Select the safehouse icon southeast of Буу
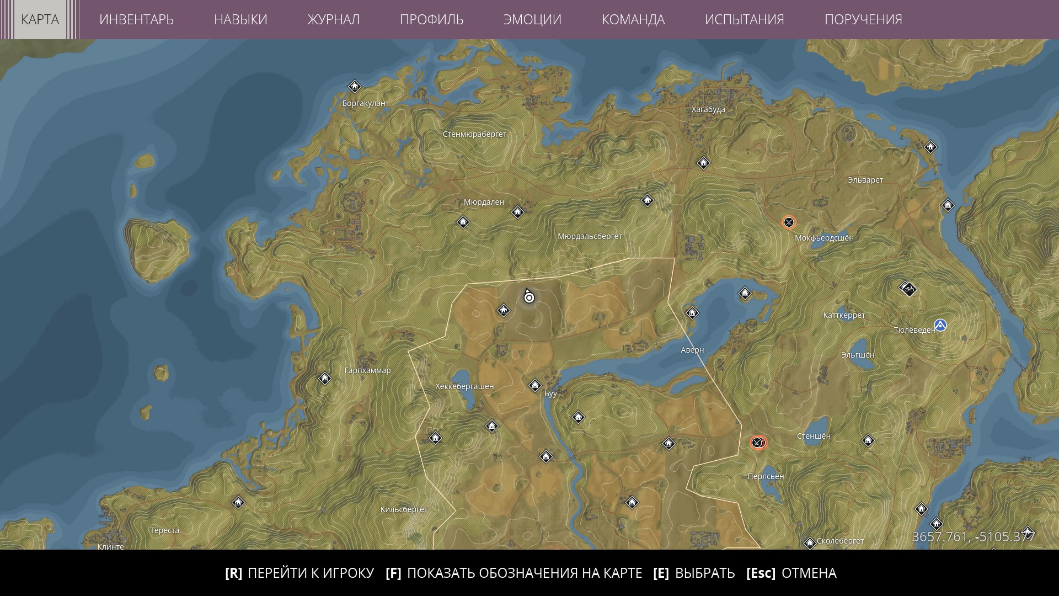Viewport: 1059px width, 596px height. coord(578,417)
